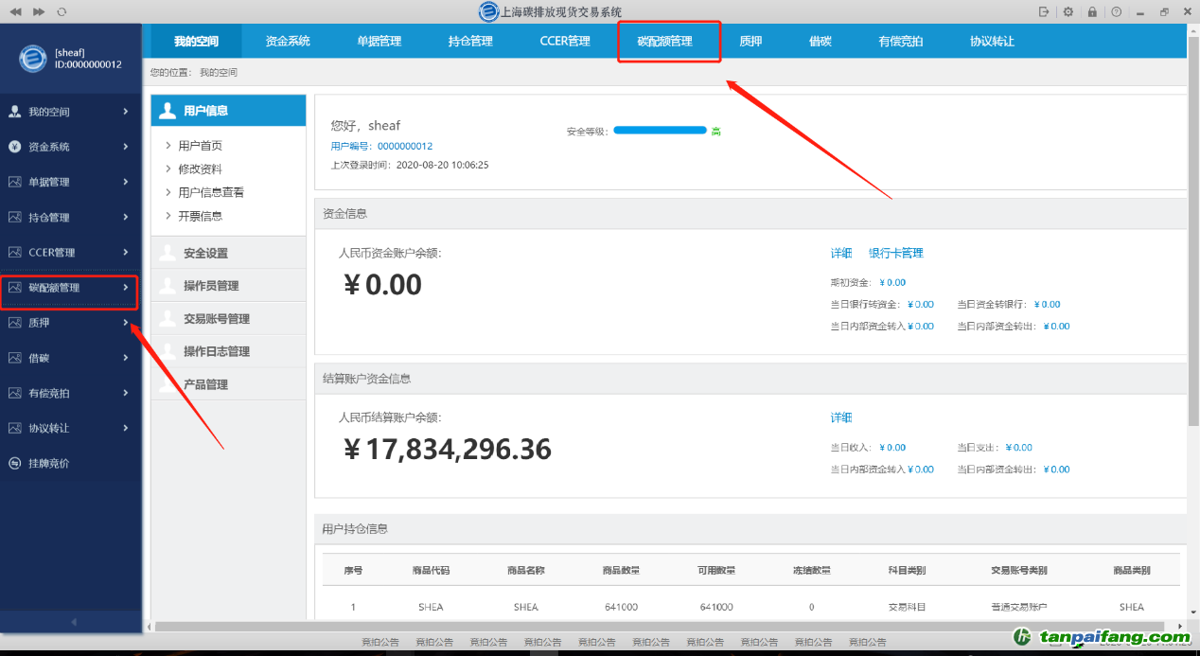Expand 操作员管理 section in user panel
This screenshot has width=1200, height=656.
click(x=210, y=286)
